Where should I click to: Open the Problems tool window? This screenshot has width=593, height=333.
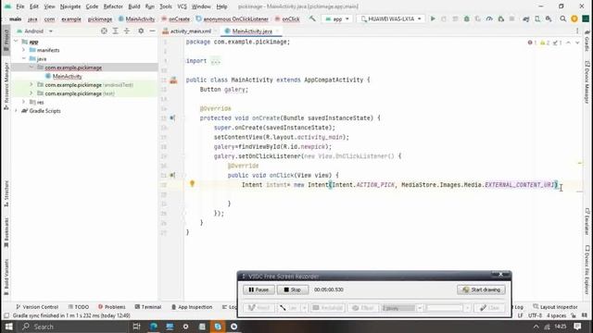(111, 307)
